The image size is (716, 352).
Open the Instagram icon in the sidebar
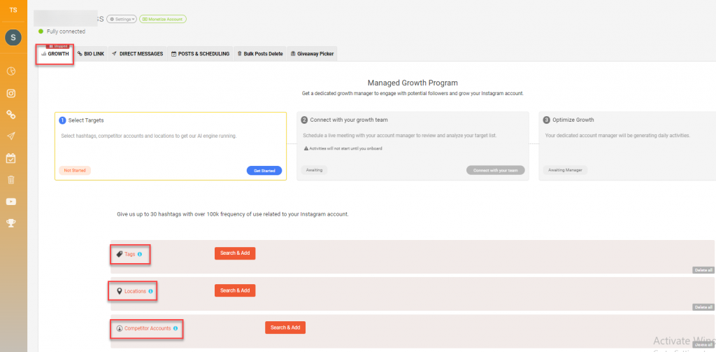coord(11,93)
